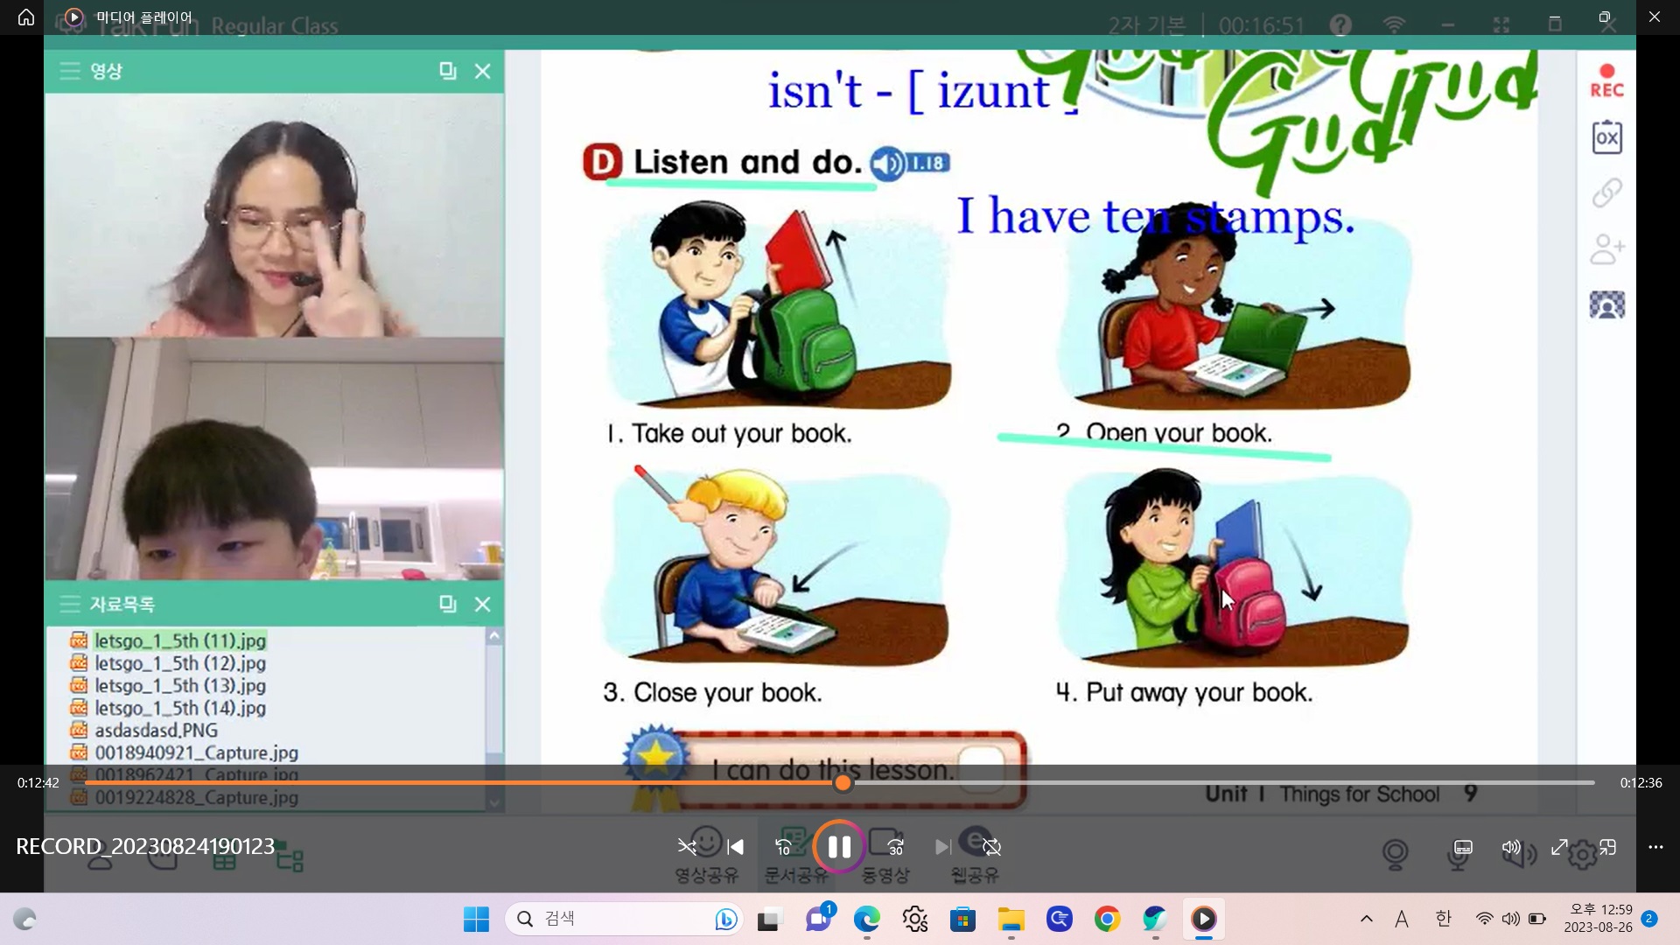Open player volume control
The height and width of the screenshot is (945, 1680).
tap(1511, 847)
